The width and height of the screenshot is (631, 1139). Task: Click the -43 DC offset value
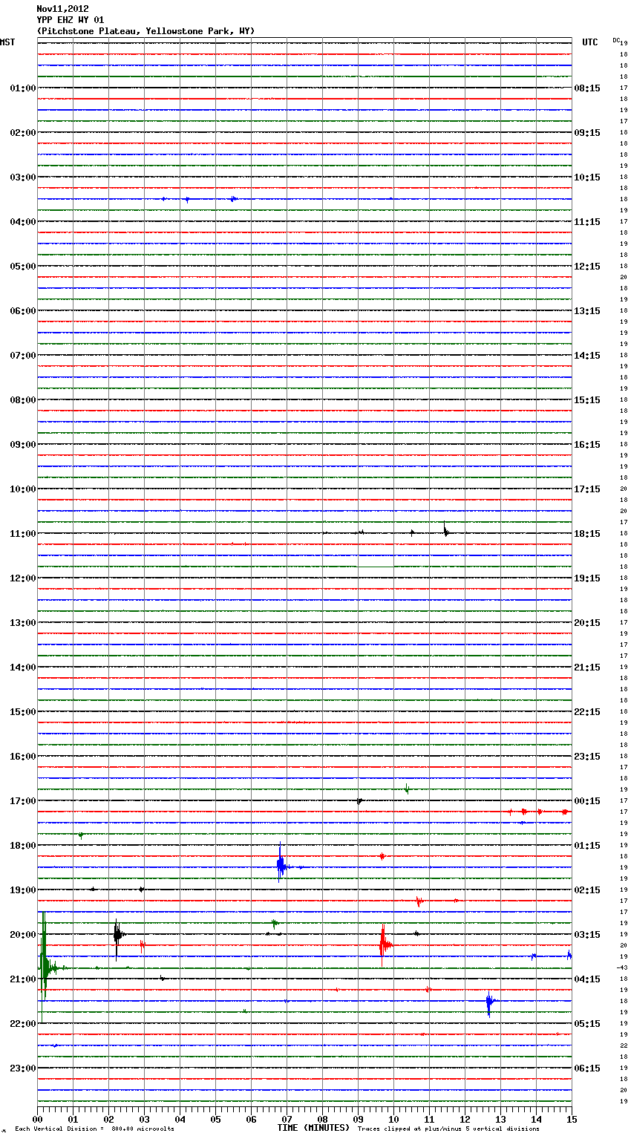click(622, 967)
